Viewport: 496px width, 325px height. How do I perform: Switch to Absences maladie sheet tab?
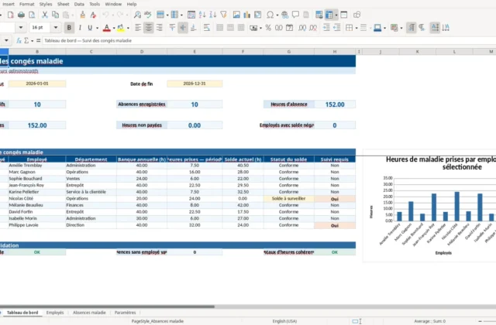click(89, 313)
